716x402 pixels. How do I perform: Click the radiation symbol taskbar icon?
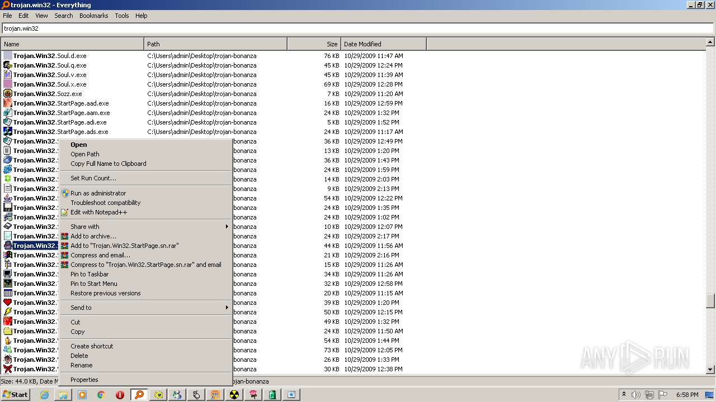(x=234, y=395)
